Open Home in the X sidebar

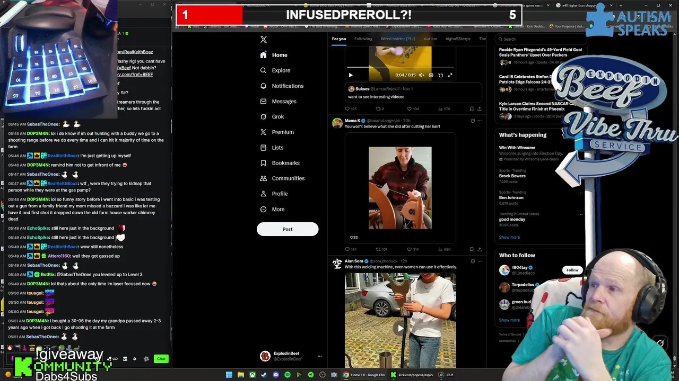click(274, 55)
